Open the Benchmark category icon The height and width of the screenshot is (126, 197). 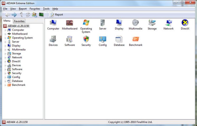135,39
